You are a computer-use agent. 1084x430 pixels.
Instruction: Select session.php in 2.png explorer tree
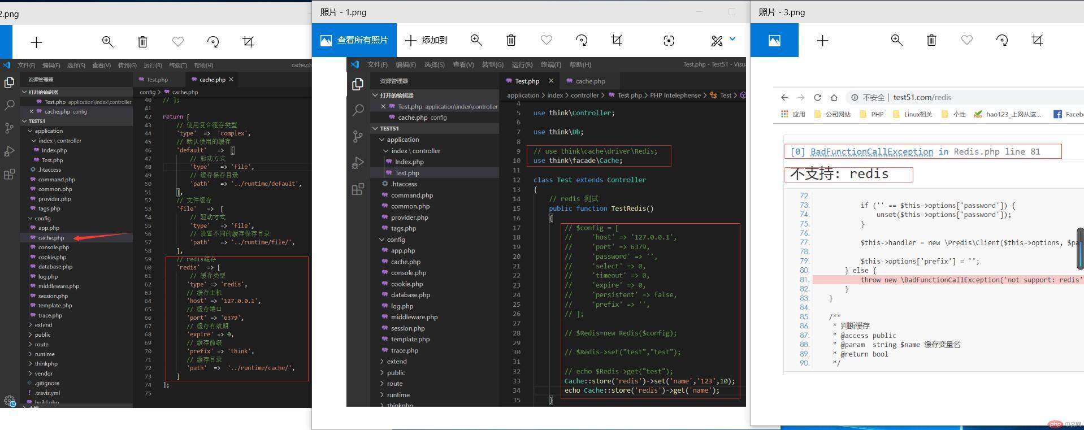[x=53, y=296]
